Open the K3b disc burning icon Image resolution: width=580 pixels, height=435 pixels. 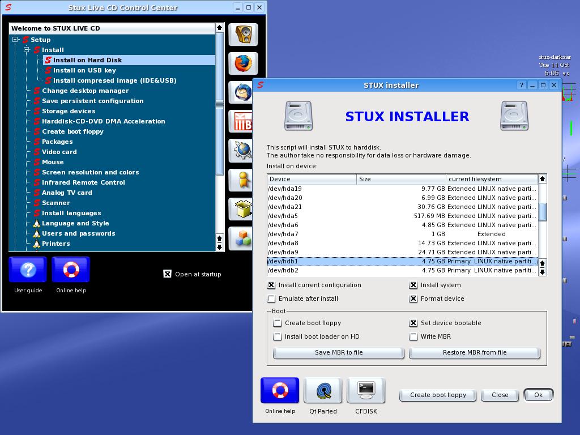coord(241,121)
